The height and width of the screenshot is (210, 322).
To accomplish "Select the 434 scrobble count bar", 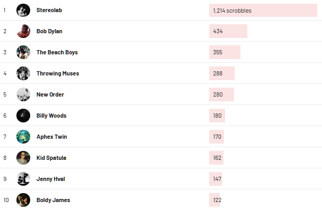I will (x=228, y=31).
